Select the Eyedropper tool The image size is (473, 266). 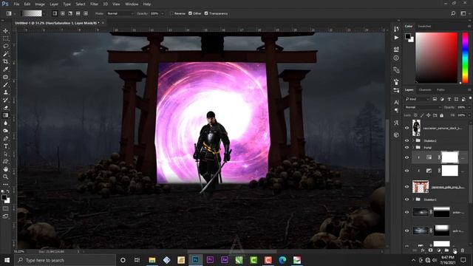[x=5, y=69]
